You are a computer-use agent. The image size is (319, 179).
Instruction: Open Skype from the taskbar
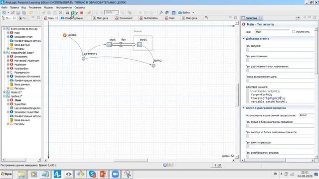[92, 174]
